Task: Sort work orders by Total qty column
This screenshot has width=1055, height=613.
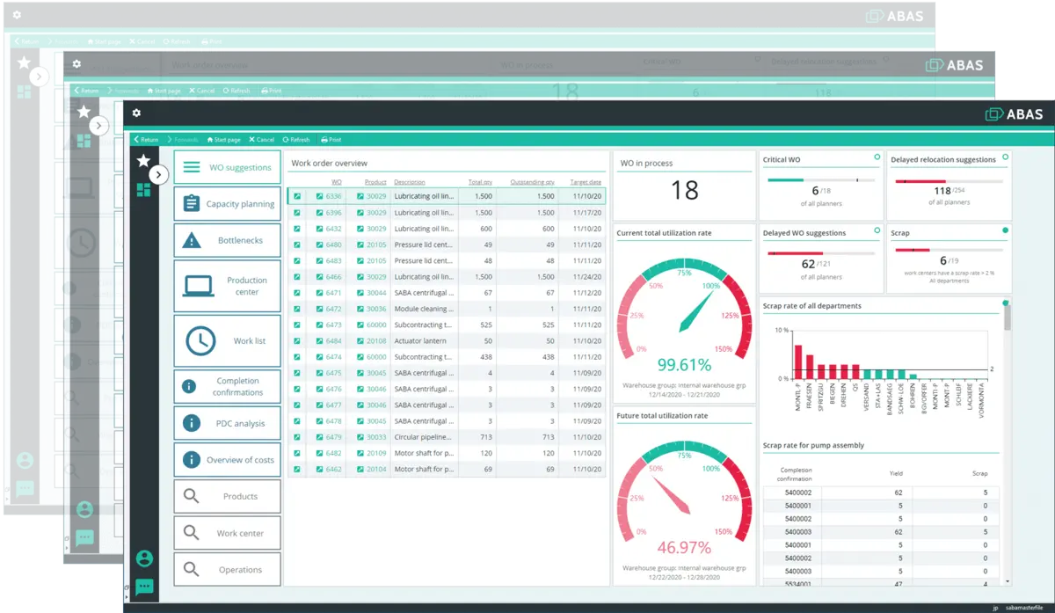Action: click(480, 182)
